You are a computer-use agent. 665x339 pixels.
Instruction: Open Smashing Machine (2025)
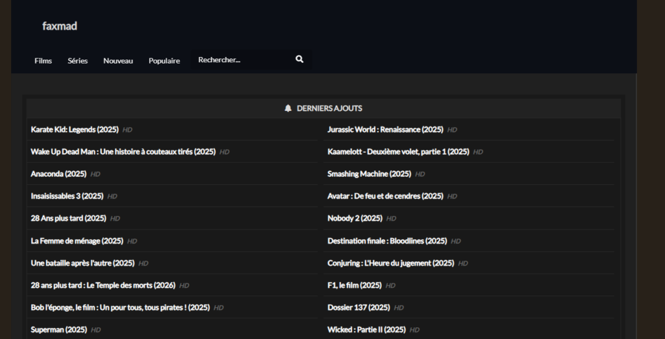click(x=369, y=174)
